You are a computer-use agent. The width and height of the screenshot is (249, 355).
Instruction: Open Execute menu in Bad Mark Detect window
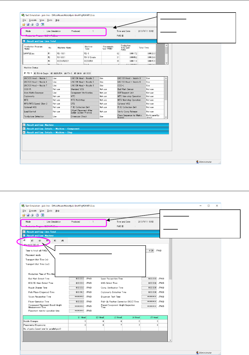[x=33, y=210]
